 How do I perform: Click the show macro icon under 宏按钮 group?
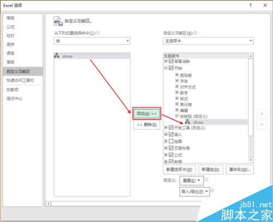tap(187, 122)
